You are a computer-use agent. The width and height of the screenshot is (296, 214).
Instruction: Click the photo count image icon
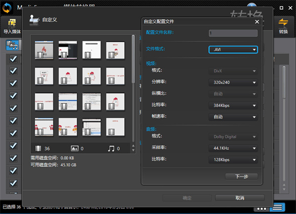pos(74,148)
